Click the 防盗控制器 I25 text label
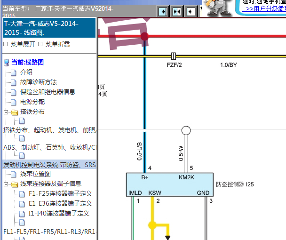 tap(235, 184)
